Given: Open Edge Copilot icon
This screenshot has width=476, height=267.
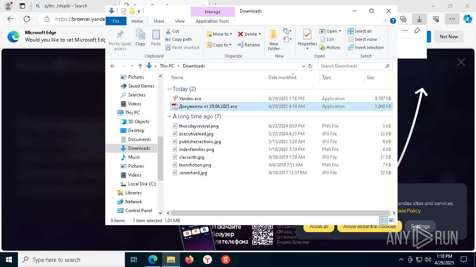Looking at the screenshot, I should point(467,19).
